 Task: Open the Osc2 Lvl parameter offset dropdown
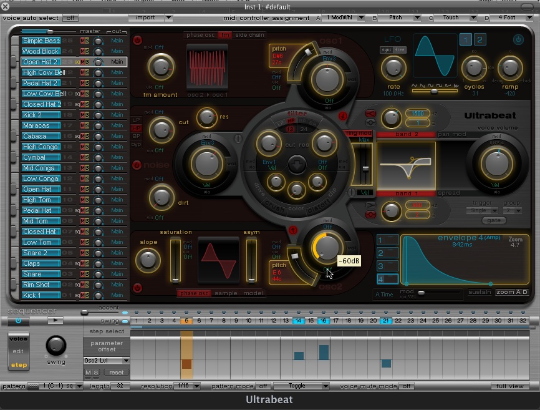pos(107,361)
